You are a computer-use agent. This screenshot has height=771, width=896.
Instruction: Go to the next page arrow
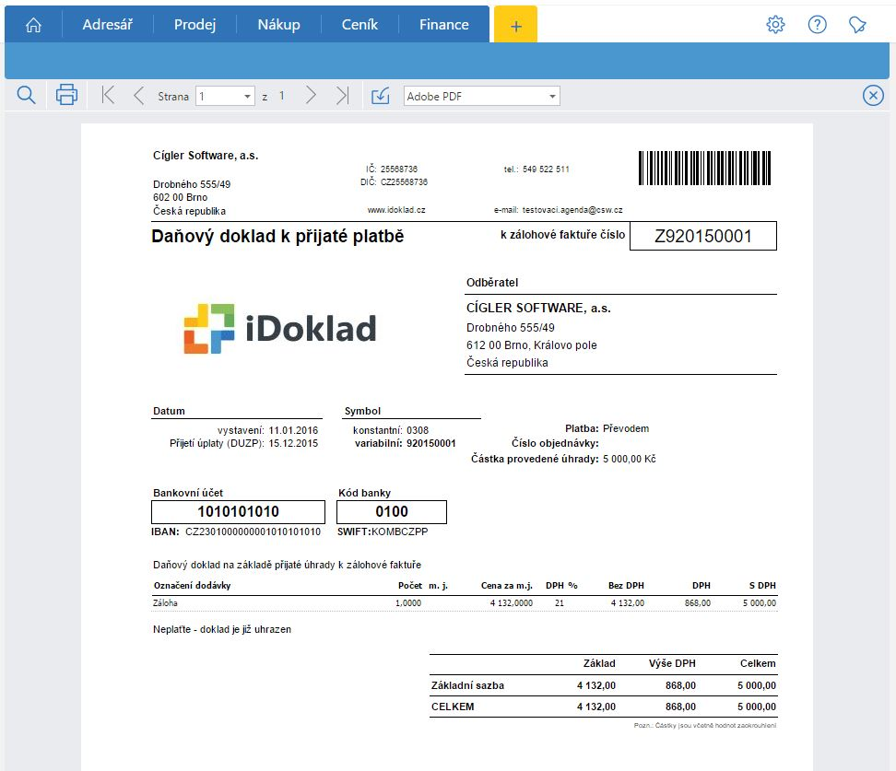(311, 95)
